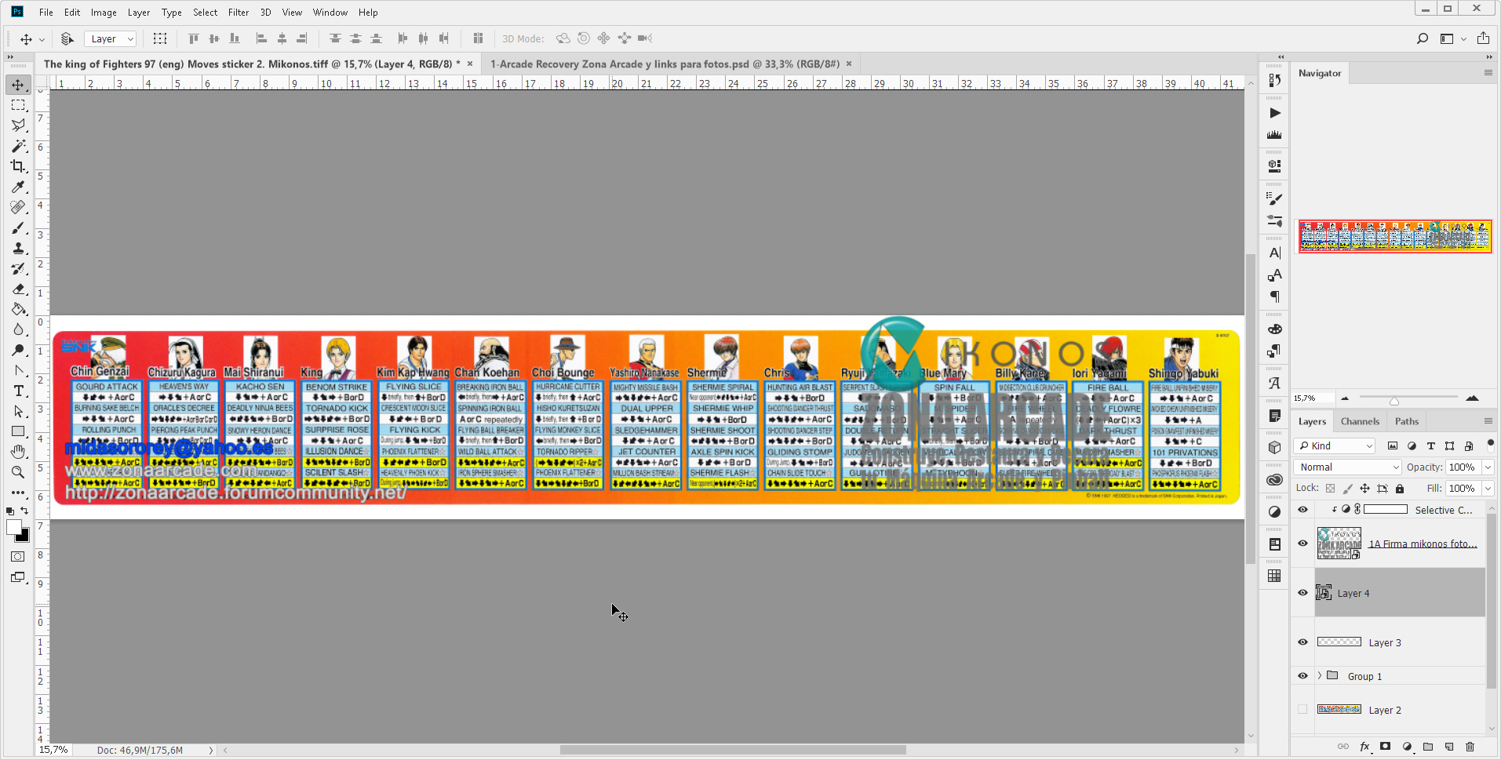The width and height of the screenshot is (1501, 760).
Task: Select the Clone Stamp tool
Action: [x=18, y=248]
